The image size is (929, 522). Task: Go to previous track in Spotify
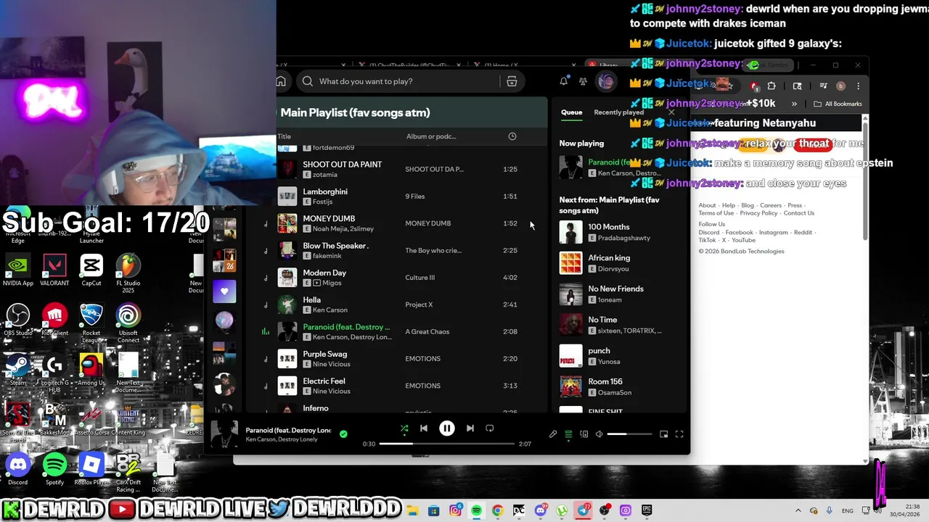pyautogui.click(x=424, y=428)
